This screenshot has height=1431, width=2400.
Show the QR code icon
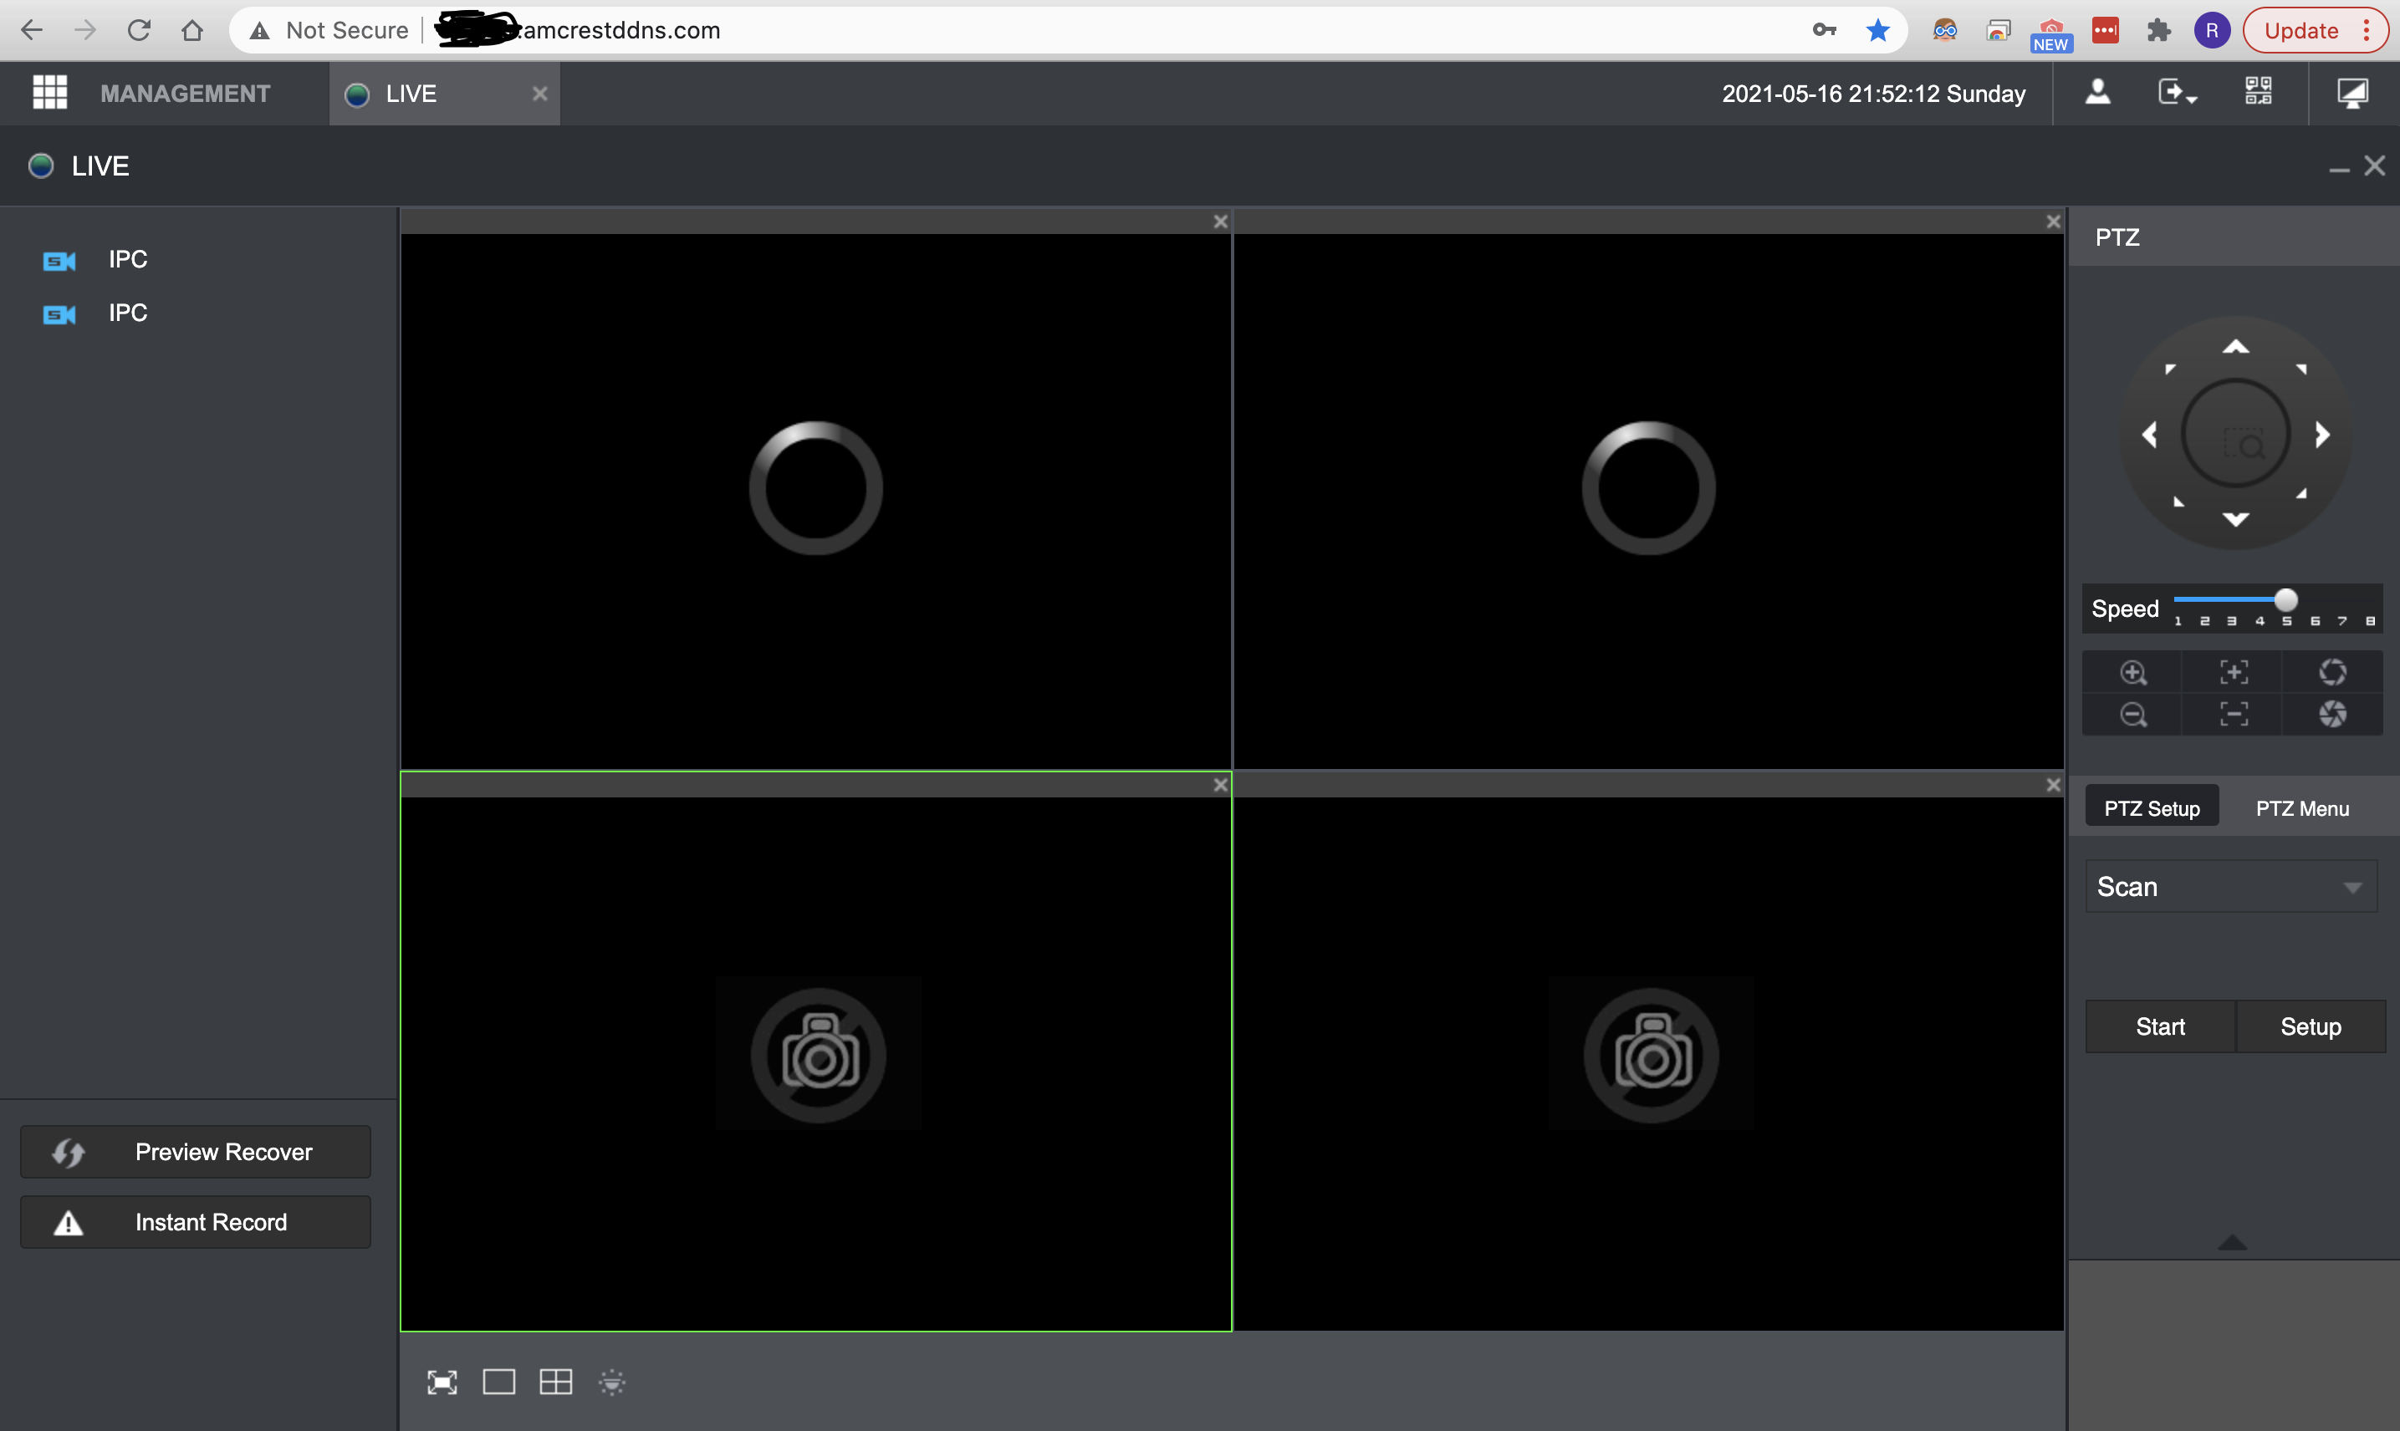coord(2258,92)
